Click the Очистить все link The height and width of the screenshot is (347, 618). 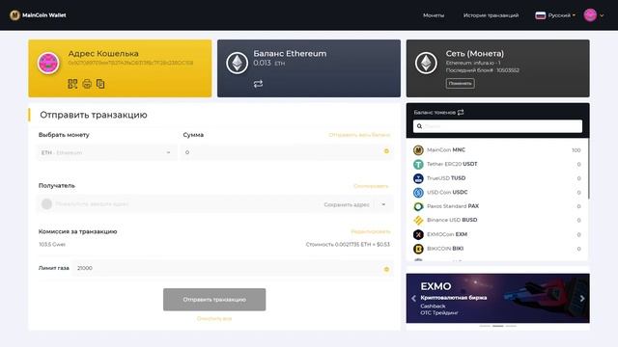point(214,319)
